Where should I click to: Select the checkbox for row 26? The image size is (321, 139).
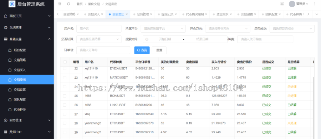[x=65, y=105]
